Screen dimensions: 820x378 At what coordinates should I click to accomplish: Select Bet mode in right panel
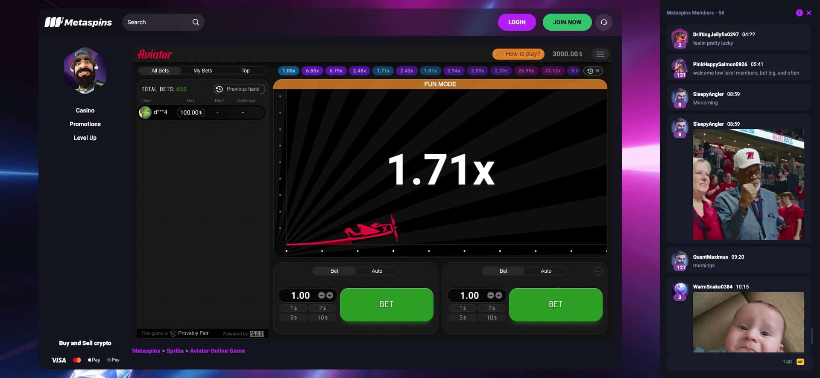pyautogui.click(x=503, y=271)
